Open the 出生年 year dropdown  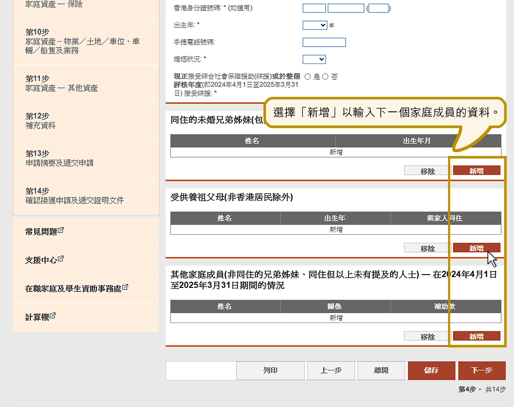click(x=315, y=25)
